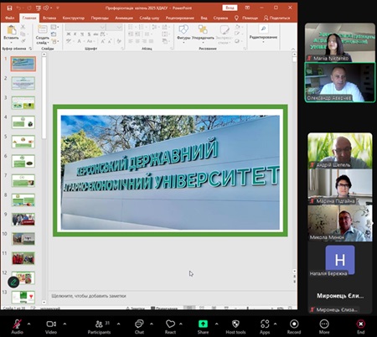Click start-from-beginning slideshow icon in quick access
The width and height of the screenshot is (377, 337).
click(38, 8)
